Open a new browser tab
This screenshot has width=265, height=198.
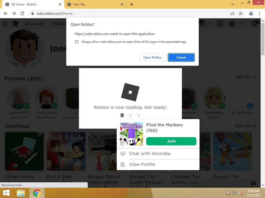(132, 5)
